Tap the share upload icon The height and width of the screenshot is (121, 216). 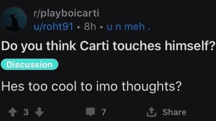(151, 112)
